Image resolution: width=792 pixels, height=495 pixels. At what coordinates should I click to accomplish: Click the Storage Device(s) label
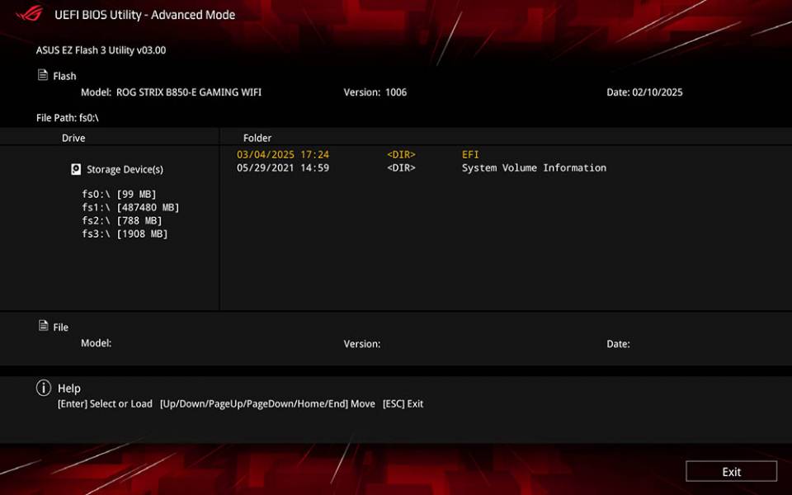tap(125, 169)
